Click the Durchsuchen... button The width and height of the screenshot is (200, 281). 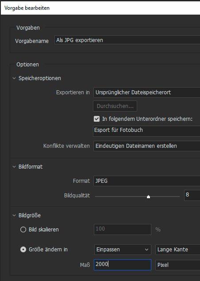[x=115, y=106]
